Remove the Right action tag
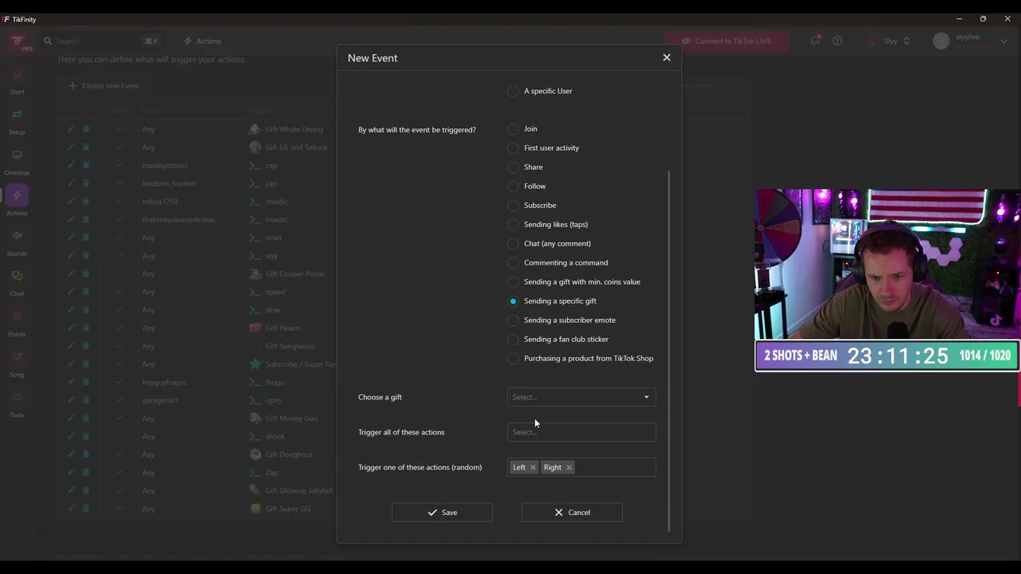 pos(569,467)
